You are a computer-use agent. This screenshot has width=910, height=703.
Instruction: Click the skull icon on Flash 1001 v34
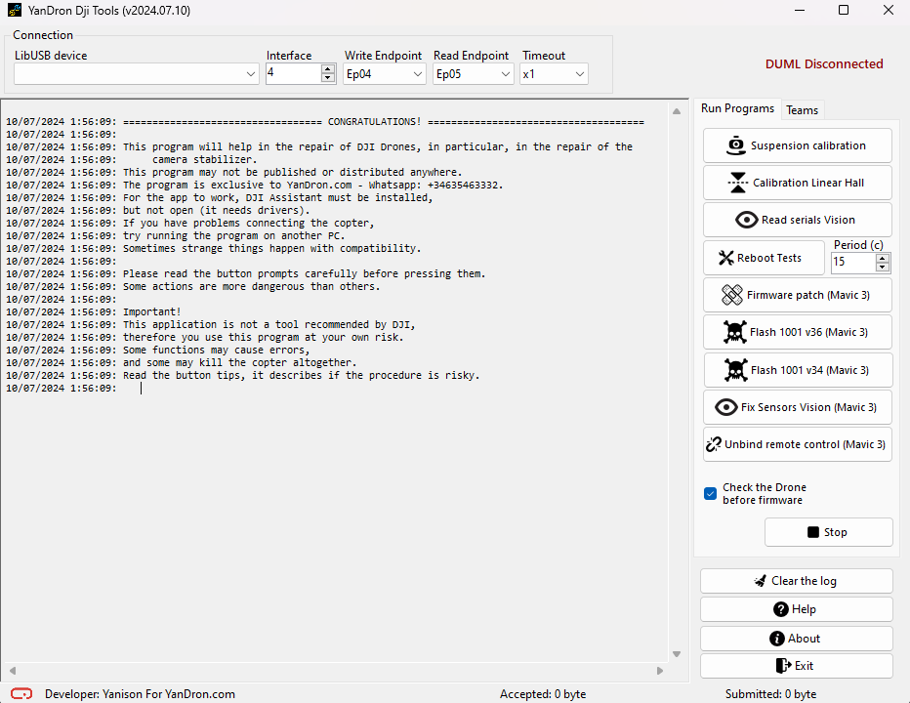(734, 370)
